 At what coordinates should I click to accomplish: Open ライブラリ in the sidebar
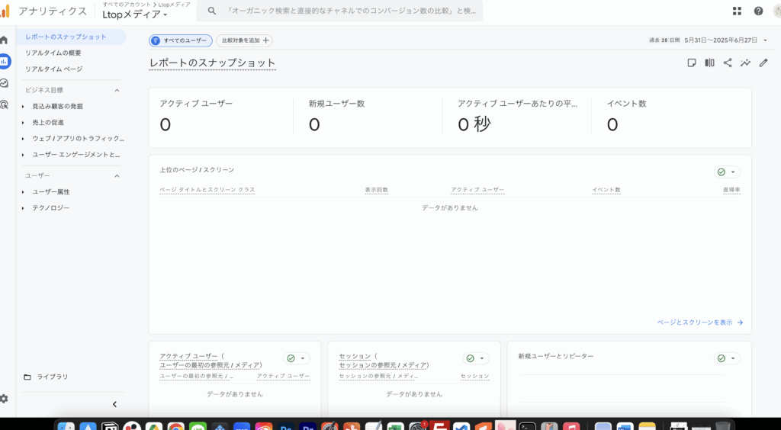click(x=52, y=377)
